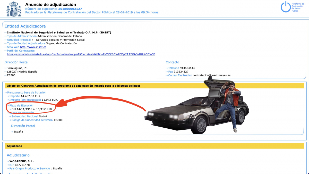
Task: Click the Entidad Adjudicadora heading
Action: [x=25, y=26]
